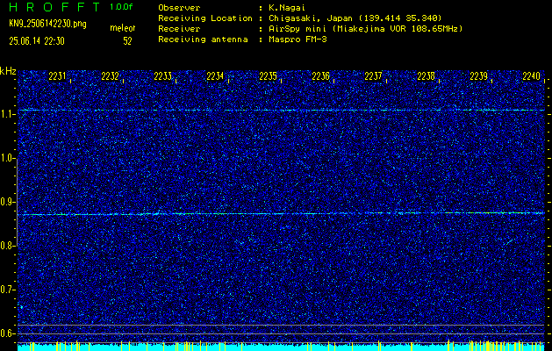This screenshot has height=351, width=552.
Task: Click the 1.1 kHz axis label
Action: (7, 114)
